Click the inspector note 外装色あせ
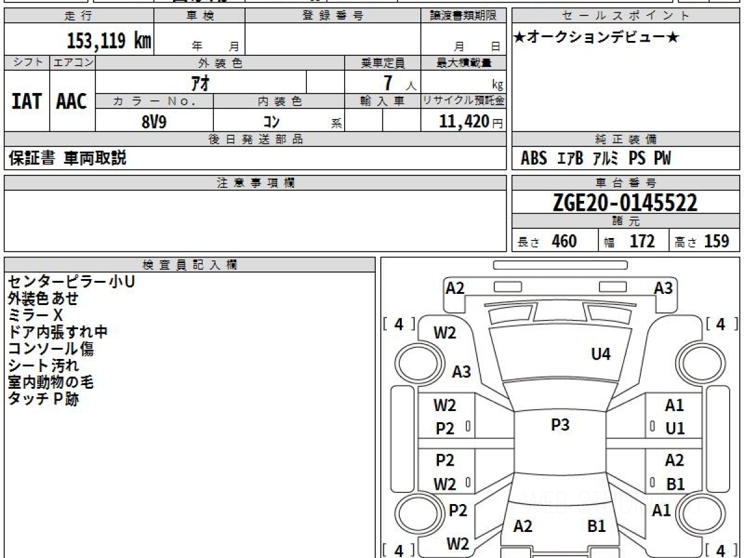The image size is (744, 558). [x=43, y=298]
